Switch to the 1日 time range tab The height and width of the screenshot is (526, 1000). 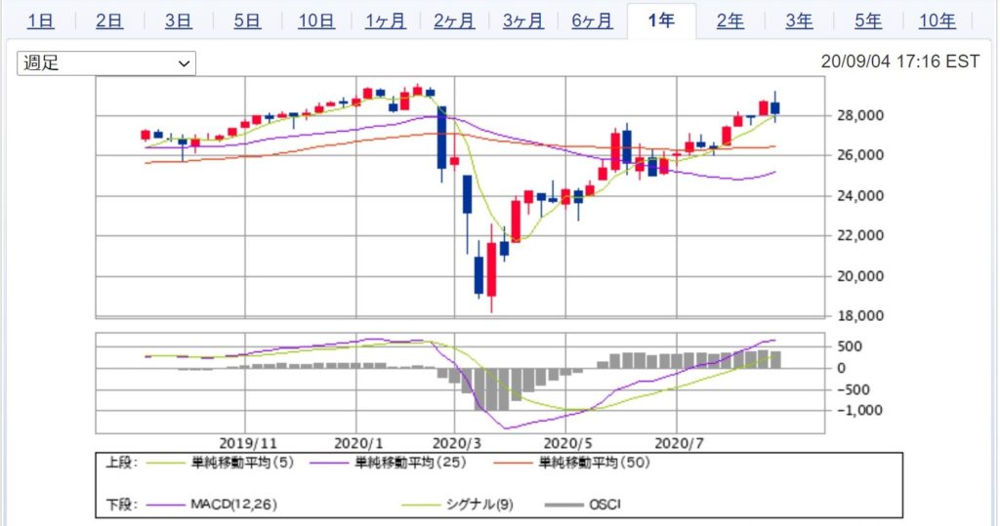40,21
